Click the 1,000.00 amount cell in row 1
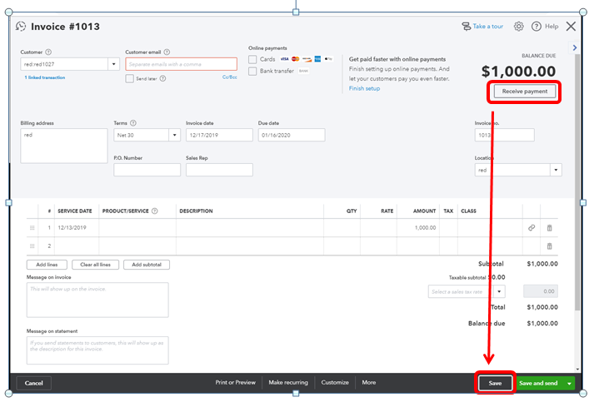 pos(418,228)
